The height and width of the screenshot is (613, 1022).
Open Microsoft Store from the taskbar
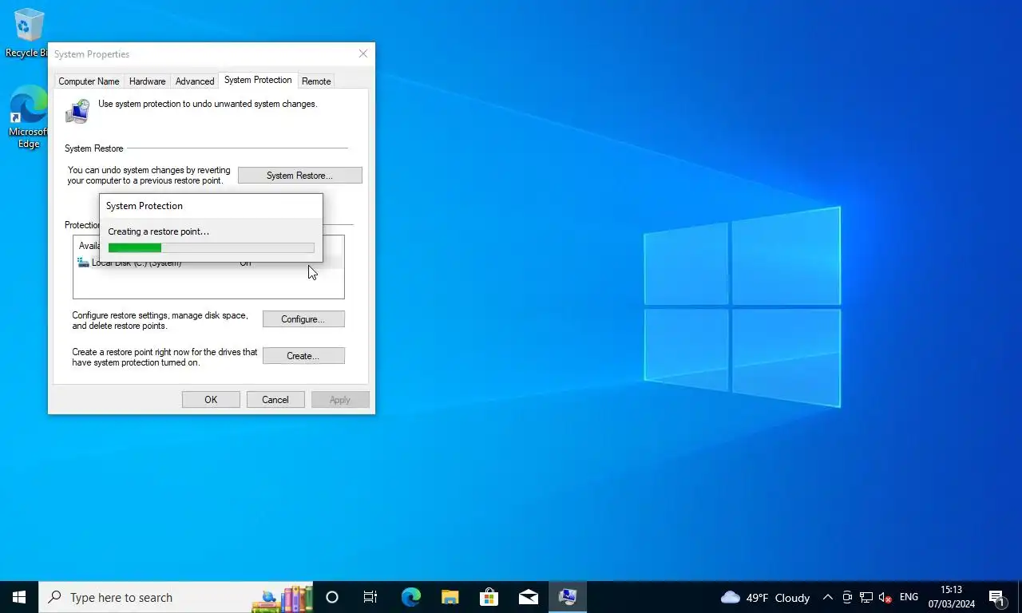(489, 597)
